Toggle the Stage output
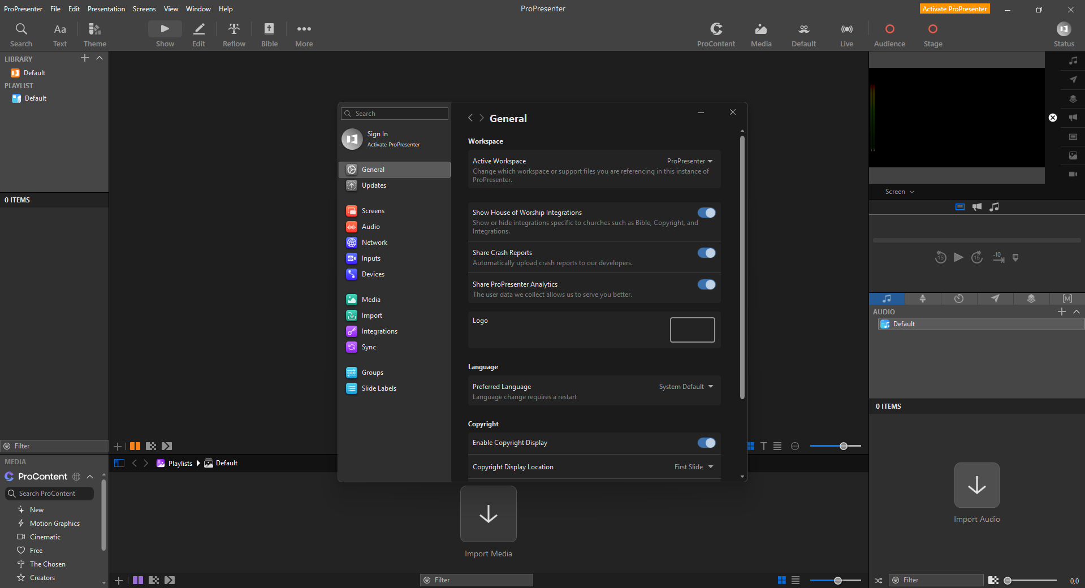 click(933, 34)
